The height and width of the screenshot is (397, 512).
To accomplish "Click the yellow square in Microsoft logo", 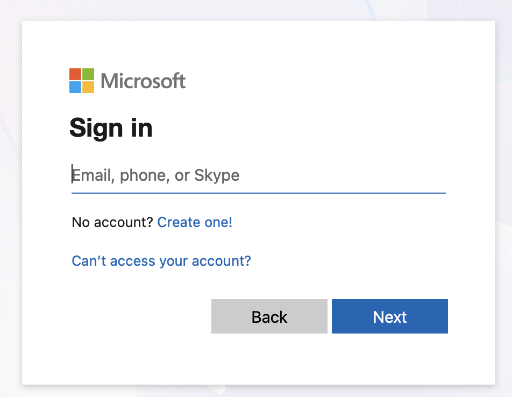I will tap(88, 87).
